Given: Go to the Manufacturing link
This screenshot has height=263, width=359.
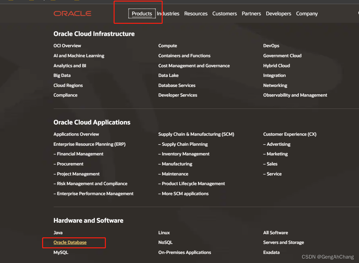Looking at the screenshot, I should coord(175,164).
